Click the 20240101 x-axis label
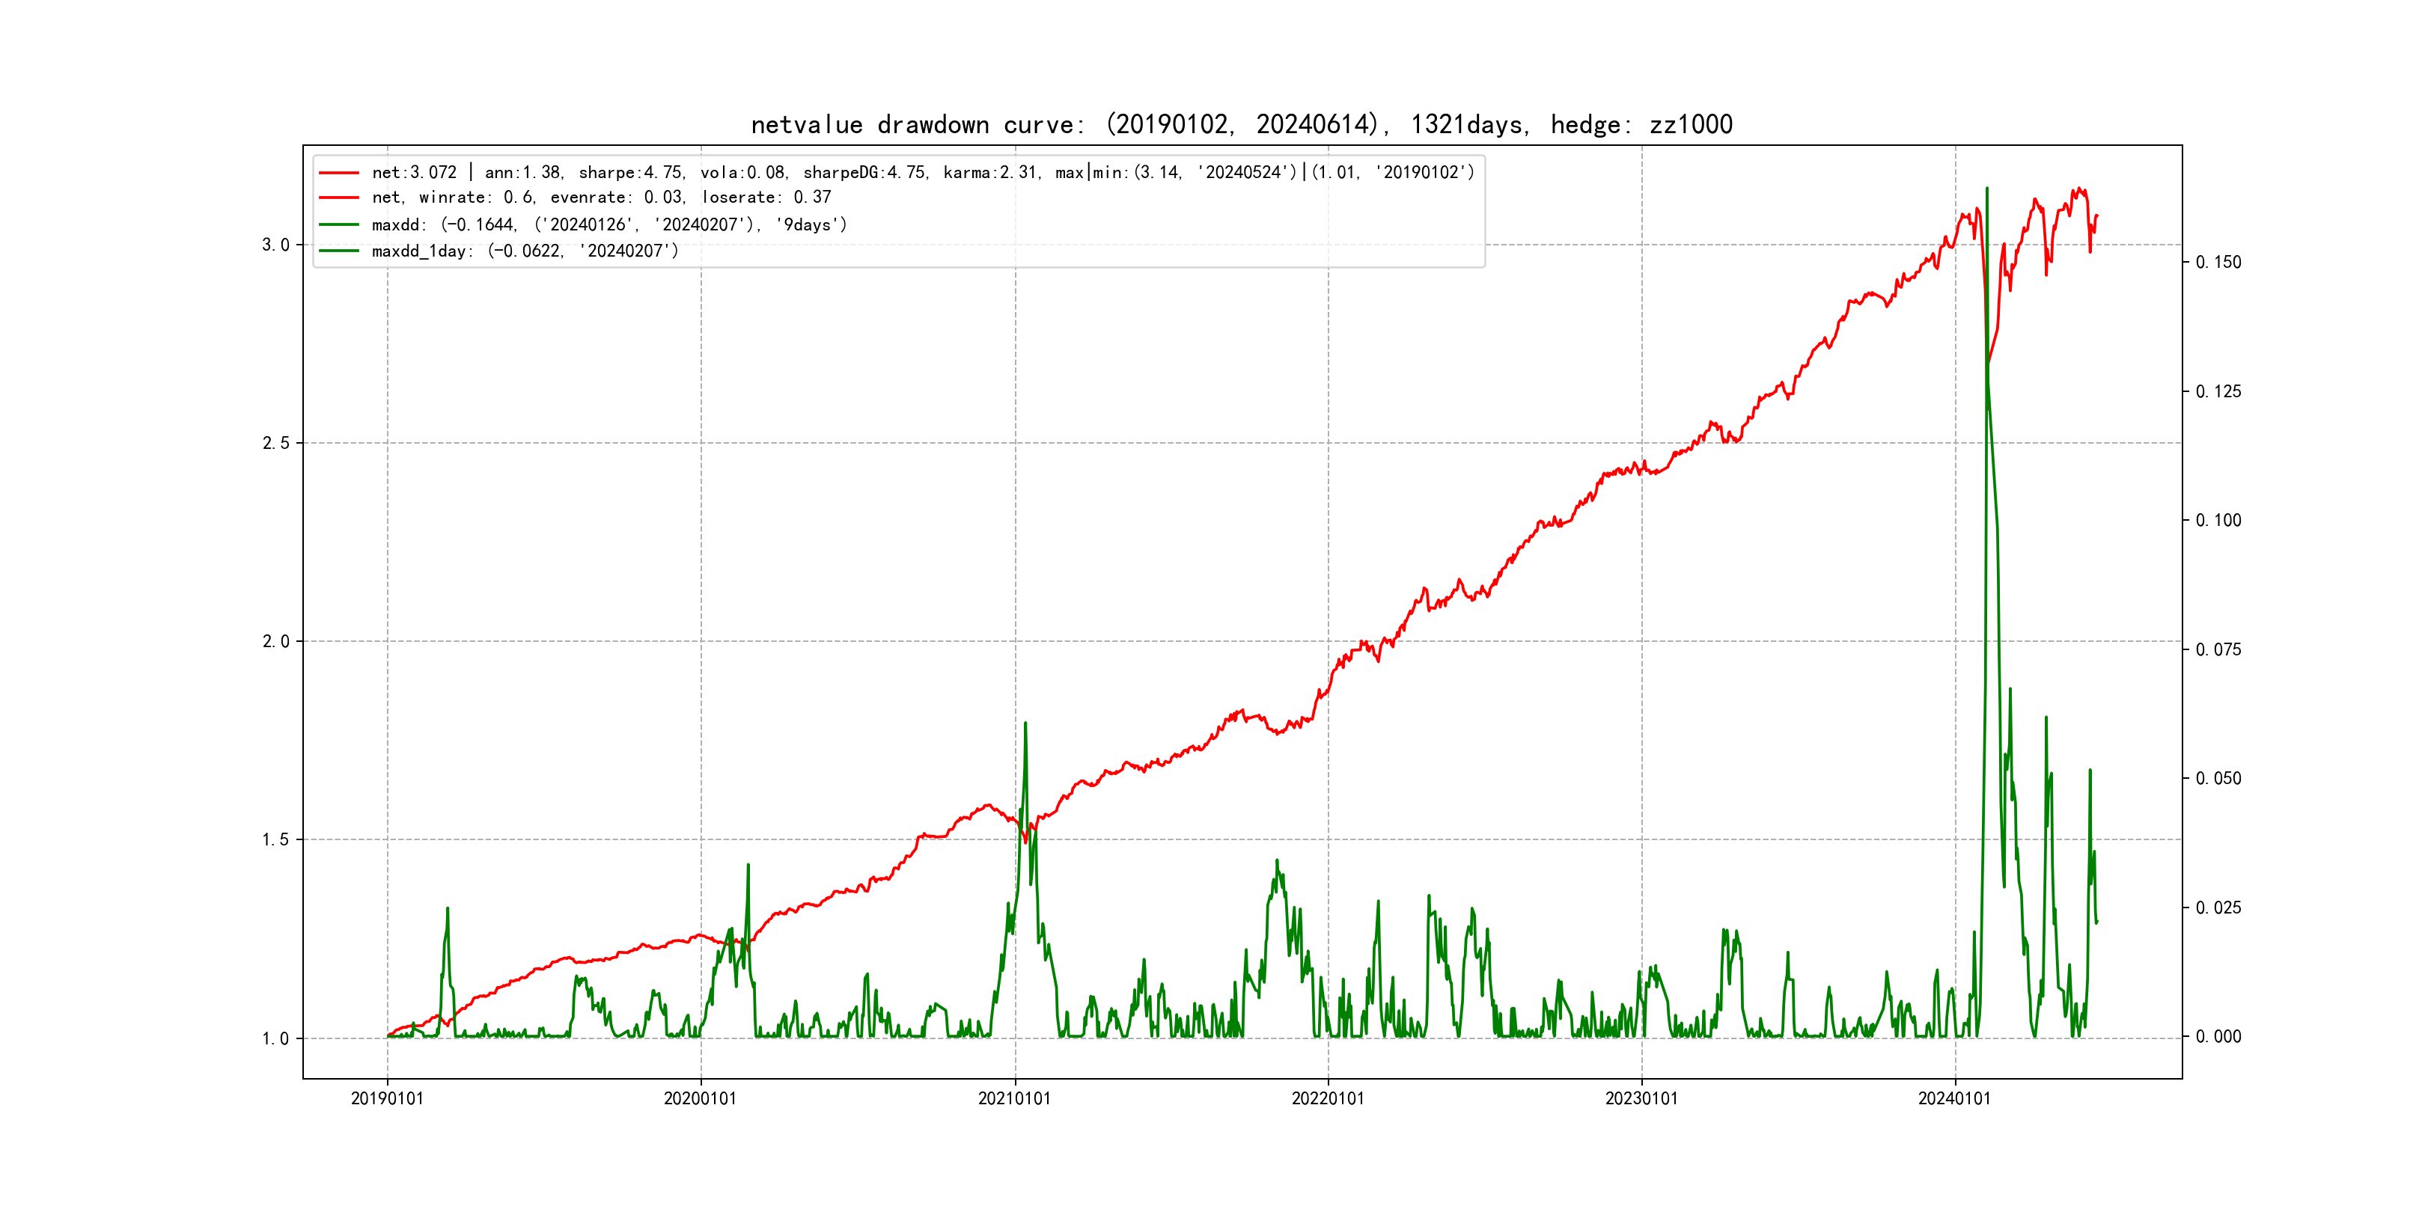 (1954, 1098)
